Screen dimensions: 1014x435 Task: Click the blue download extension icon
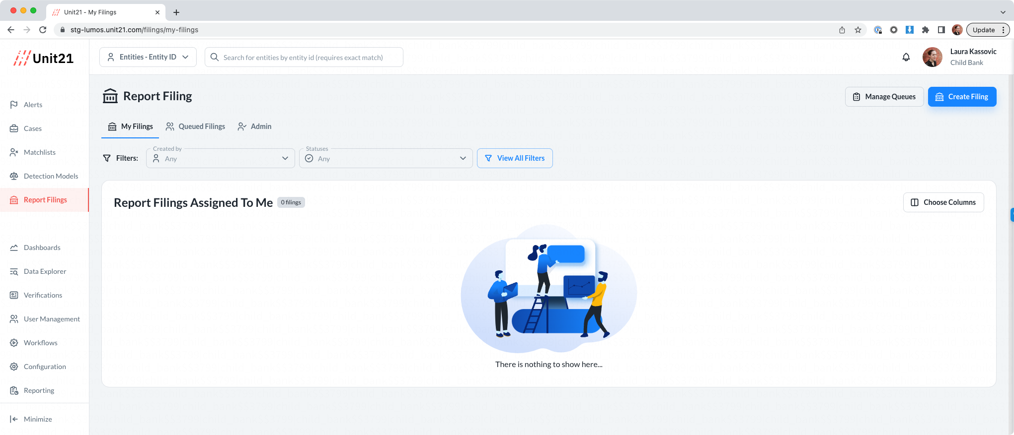point(910,30)
